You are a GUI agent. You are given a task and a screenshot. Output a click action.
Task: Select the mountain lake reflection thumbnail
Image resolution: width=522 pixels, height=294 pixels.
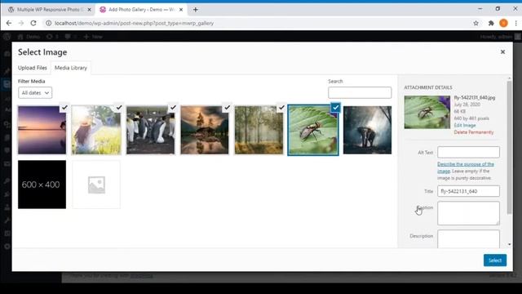[205, 130]
